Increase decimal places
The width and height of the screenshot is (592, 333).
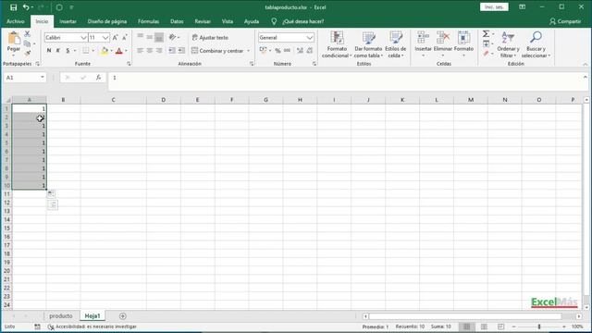[x=300, y=51]
